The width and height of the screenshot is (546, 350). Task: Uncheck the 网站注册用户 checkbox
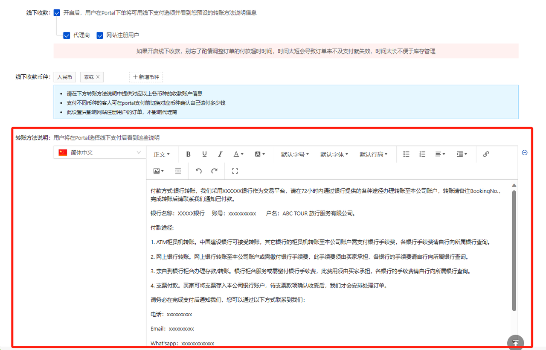click(x=100, y=35)
